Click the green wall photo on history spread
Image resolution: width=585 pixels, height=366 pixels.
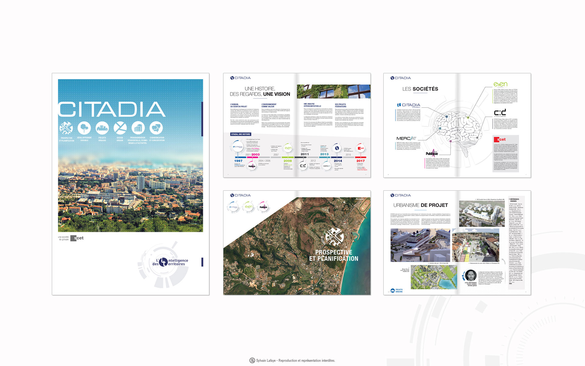pyautogui.click(x=334, y=91)
